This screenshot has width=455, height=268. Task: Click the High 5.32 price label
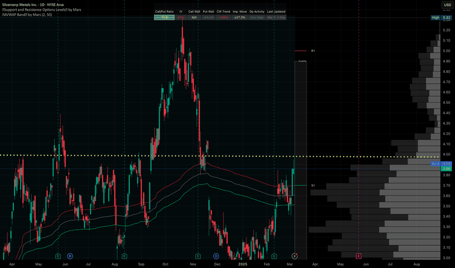[x=441, y=18]
